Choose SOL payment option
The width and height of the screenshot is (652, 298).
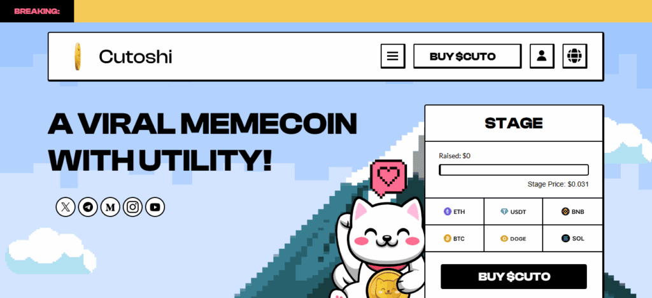[x=572, y=239]
